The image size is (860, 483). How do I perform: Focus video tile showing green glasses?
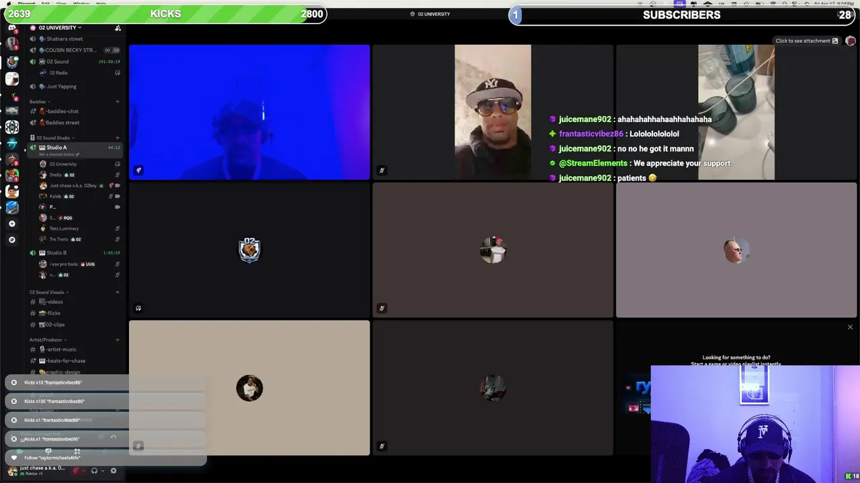(x=736, y=112)
